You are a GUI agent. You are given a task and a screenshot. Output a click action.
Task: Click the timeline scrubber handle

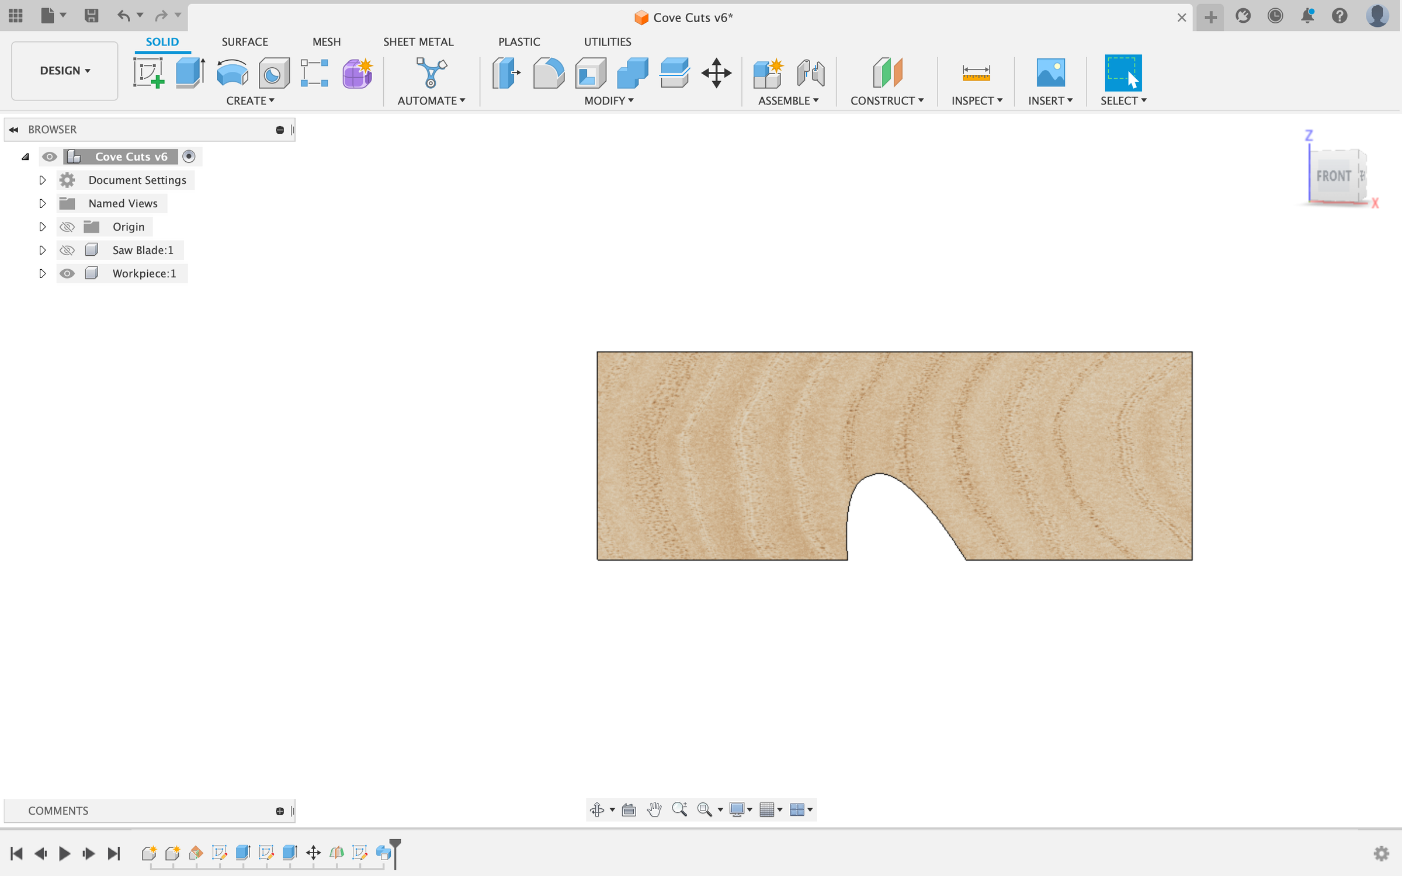(395, 843)
